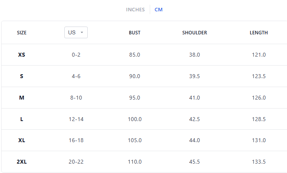Open the US size region dropdown
Screen dimensions: 287x173
pos(76,33)
